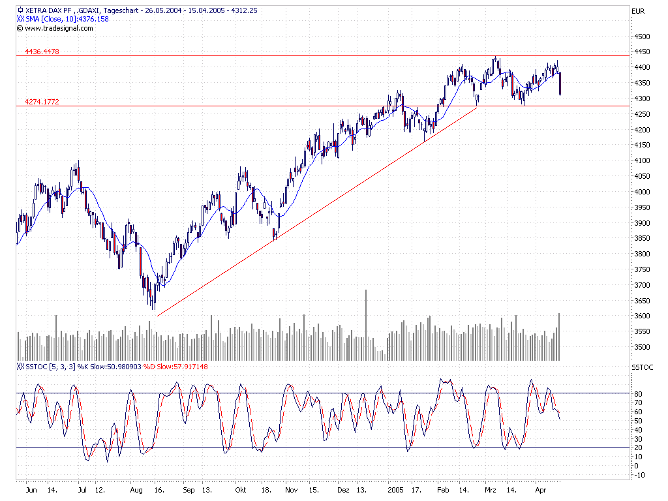The width and height of the screenshot is (668, 501).
Task: Click the %D Slow:57.917148 red legend text
Action: click(175, 367)
